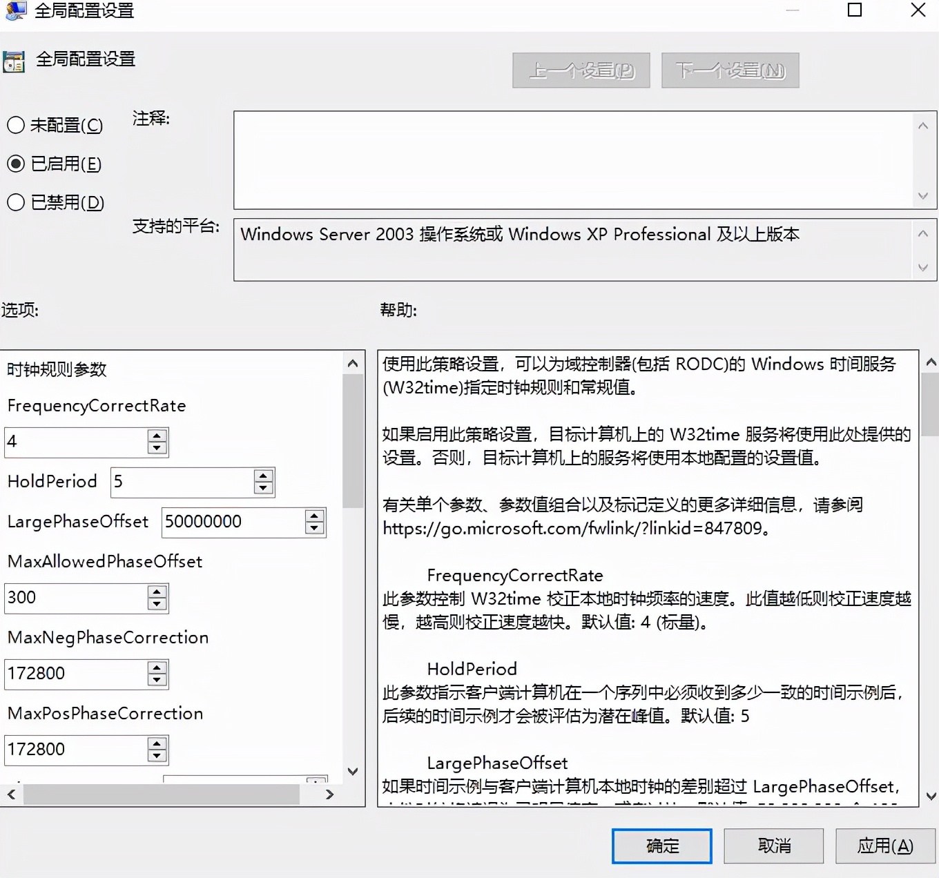The height and width of the screenshot is (878, 939).
Task: Increase LargePhaseOffset value via up spinner
Action: pyautogui.click(x=315, y=516)
